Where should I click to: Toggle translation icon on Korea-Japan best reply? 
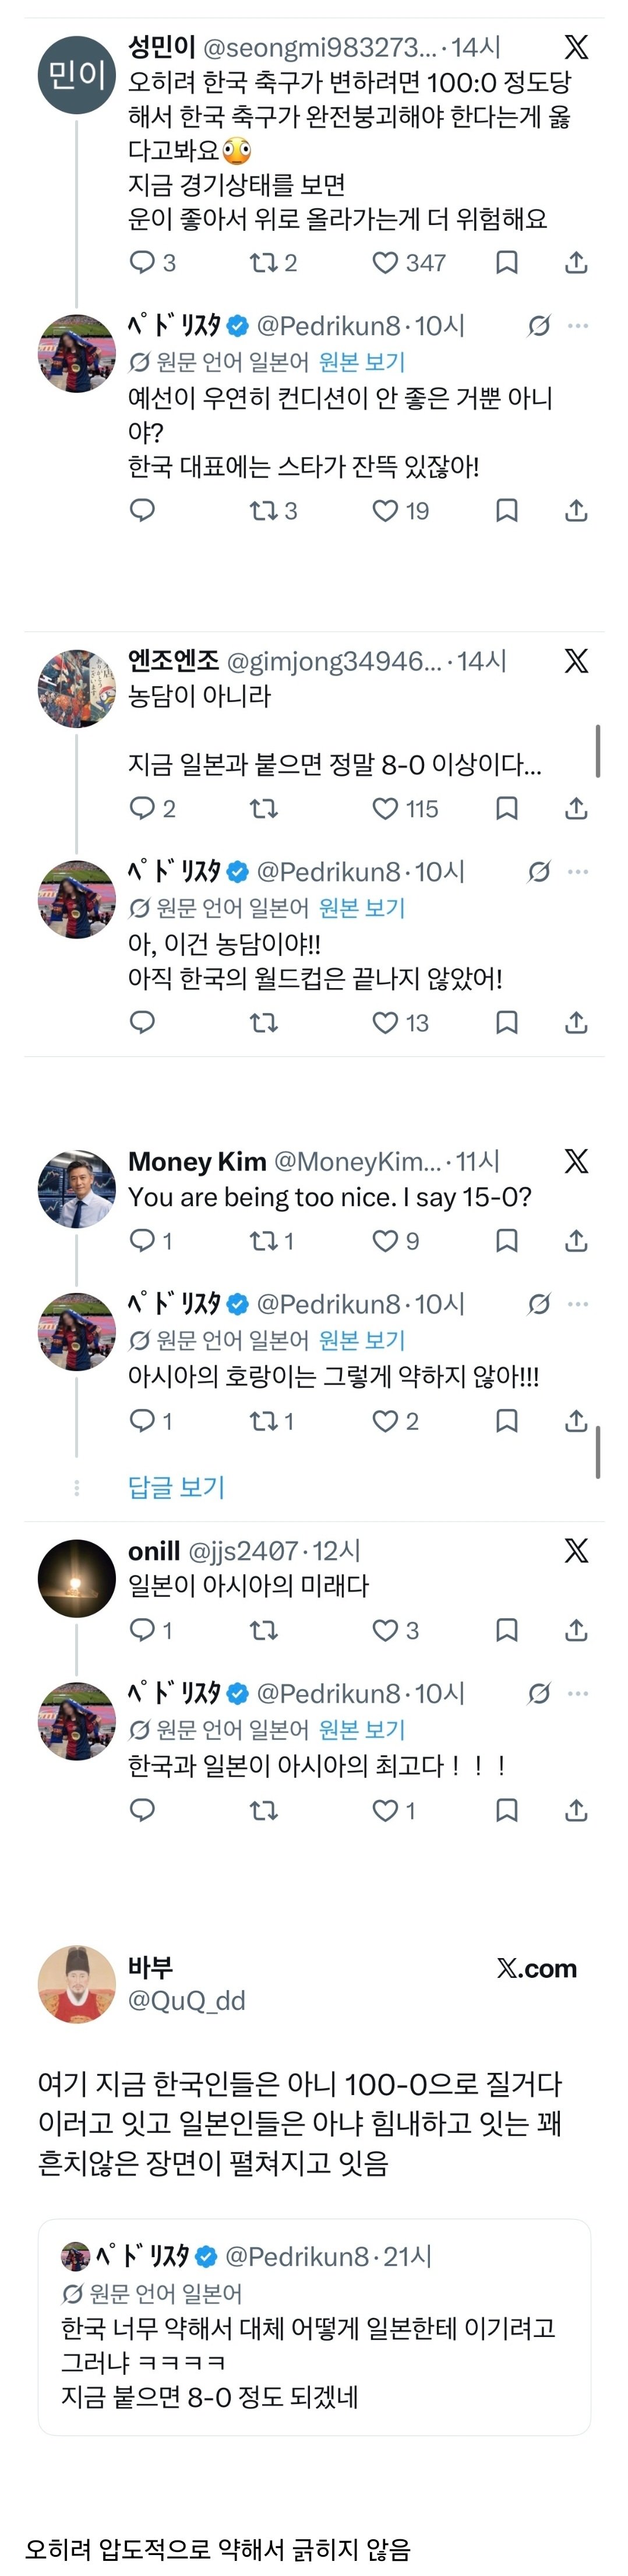tap(539, 1693)
